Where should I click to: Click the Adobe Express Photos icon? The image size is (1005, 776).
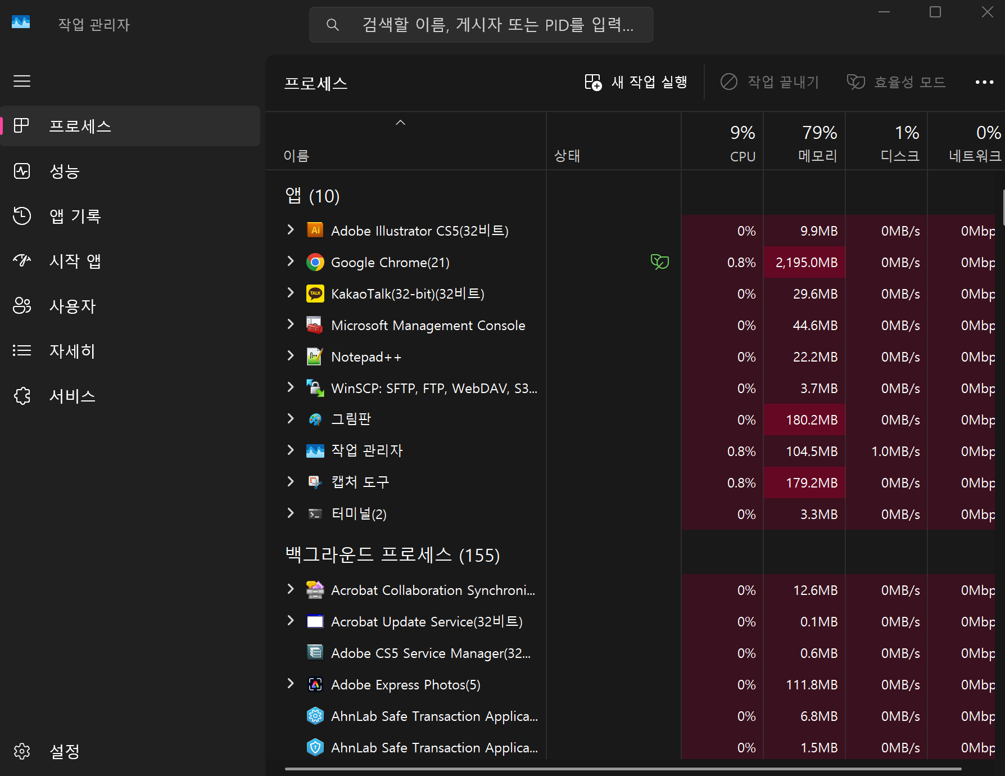click(315, 684)
